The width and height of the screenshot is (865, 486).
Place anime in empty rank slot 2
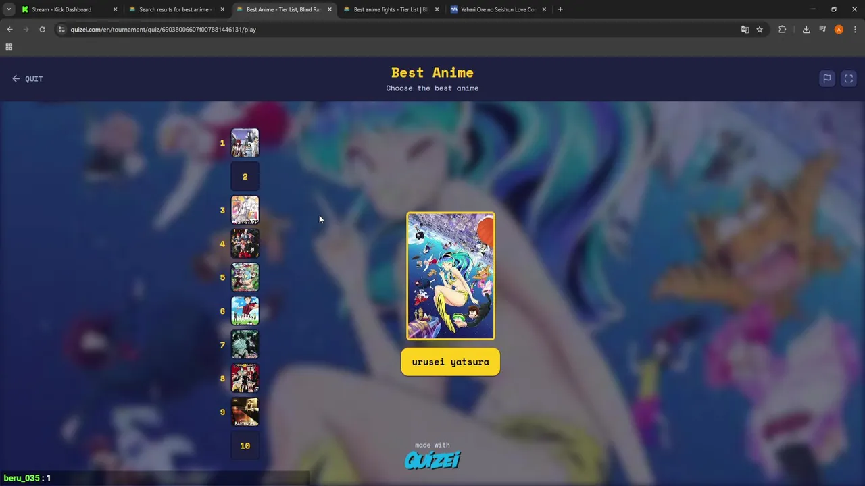tap(245, 176)
